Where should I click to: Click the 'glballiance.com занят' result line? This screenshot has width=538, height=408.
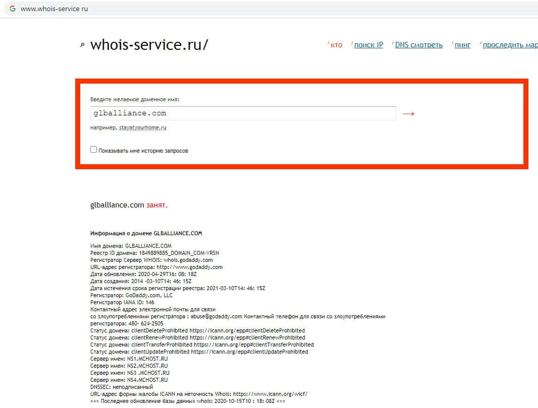click(129, 205)
